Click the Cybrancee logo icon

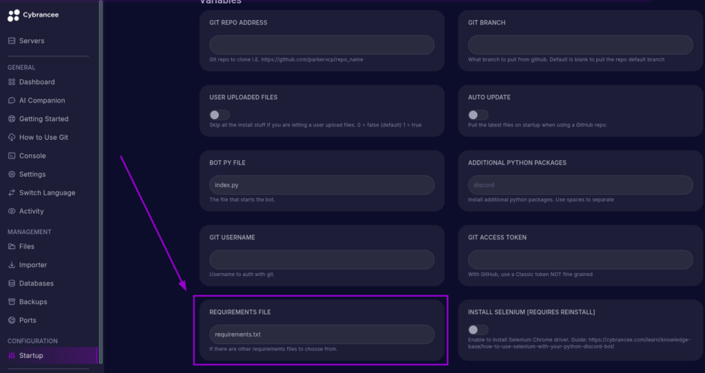(x=14, y=15)
